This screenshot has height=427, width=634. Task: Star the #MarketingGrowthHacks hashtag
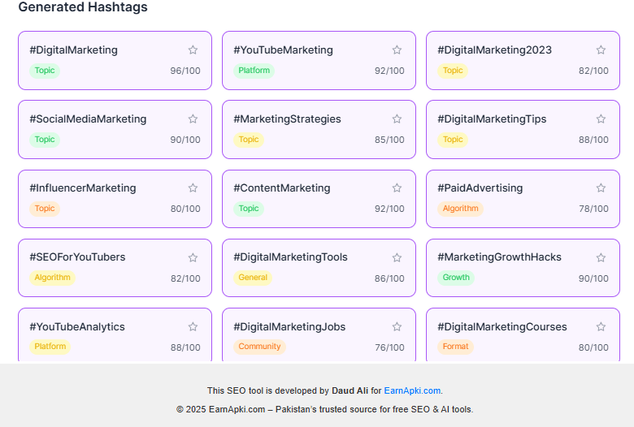click(601, 258)
